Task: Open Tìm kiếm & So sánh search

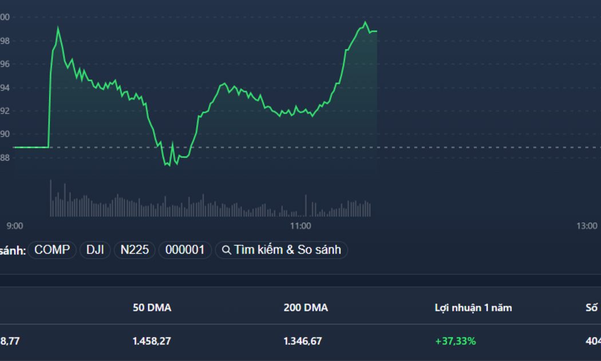Action: [x=282, y=250]
